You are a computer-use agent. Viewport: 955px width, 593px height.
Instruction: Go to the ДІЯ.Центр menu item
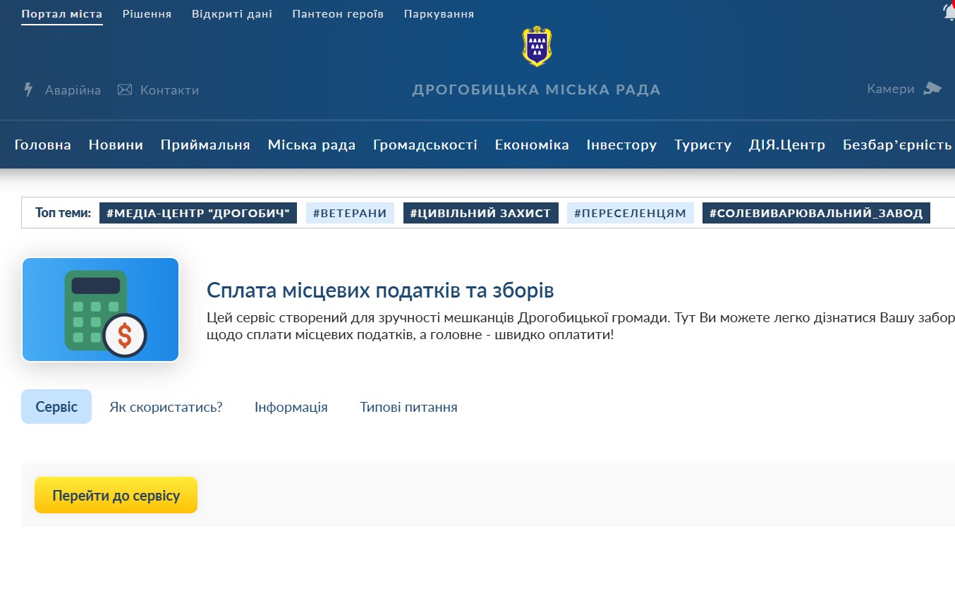point(786,145)
